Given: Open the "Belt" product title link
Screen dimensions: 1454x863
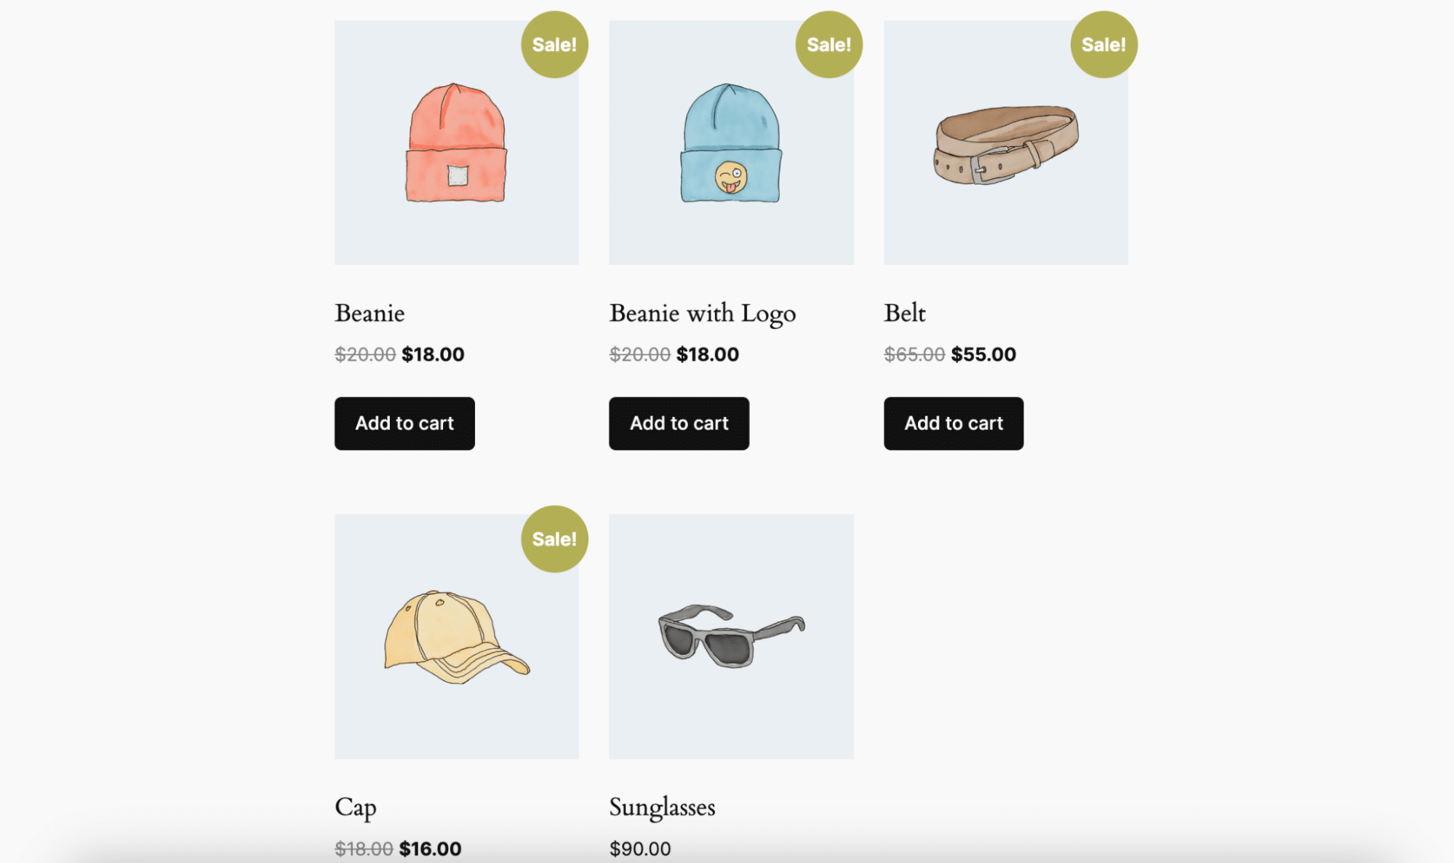Looking at the screenshot, I should (904, 313).
